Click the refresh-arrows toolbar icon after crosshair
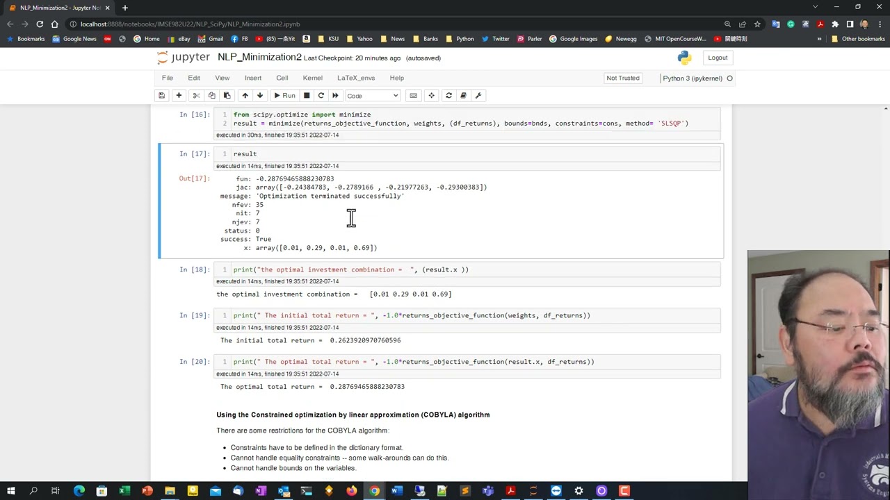Viewport: 890px width, 500px height. pyautogui.click(x=448, y=96)
